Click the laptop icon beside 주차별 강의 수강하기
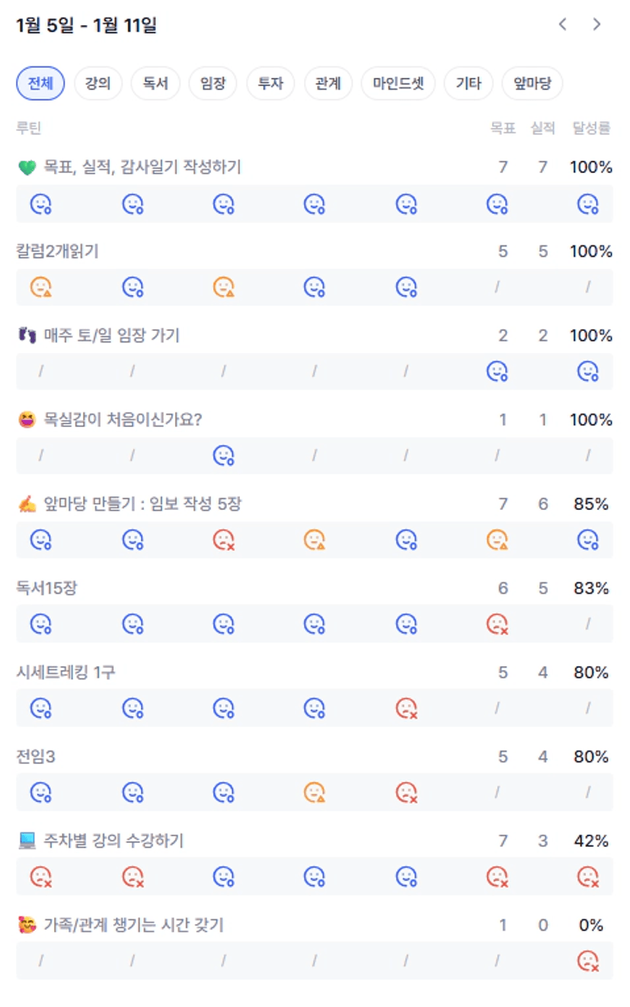Screen dimensions: 630x1007 (x=27, y=842)
